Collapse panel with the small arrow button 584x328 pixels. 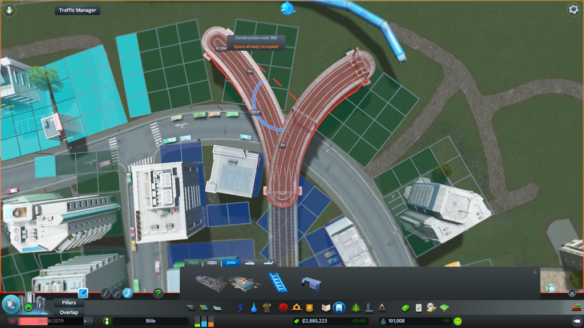[535, 272]
